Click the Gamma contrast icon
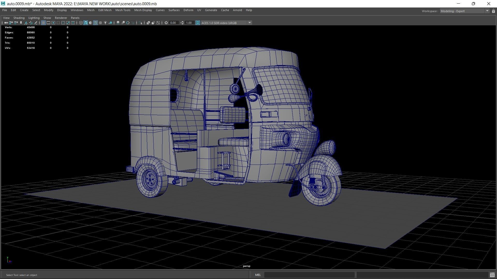The width and height of the screenshot is (497, 279). coord(182,23)
